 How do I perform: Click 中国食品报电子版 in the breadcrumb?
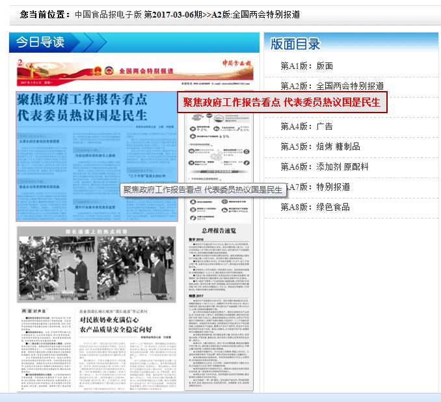click(108, 14)
